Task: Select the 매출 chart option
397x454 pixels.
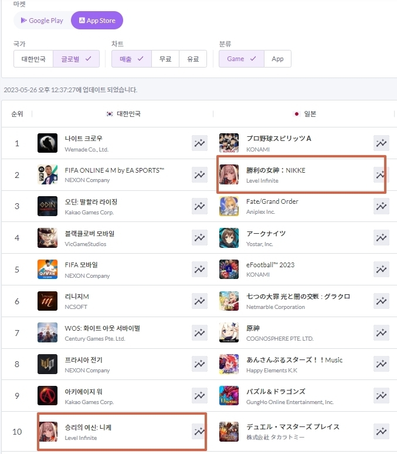Action: [x=131, y=59]
